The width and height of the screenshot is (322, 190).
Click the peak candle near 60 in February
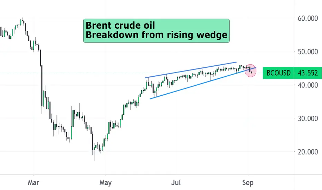tap(22, 21)
